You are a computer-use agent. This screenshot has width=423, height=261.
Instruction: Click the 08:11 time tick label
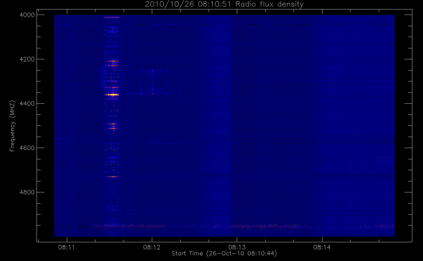click(x=67, y=247)
